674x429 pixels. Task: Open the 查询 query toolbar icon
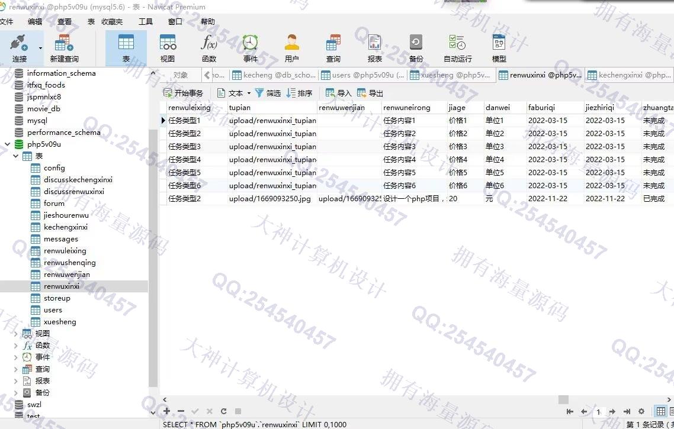click(333, 48)
